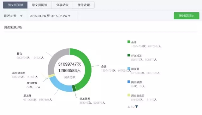Toggle the 历史消息页 yellow legend swatch
Image resolution: width=202 pixels, height=115 pixels.
[x=129, y=95]
